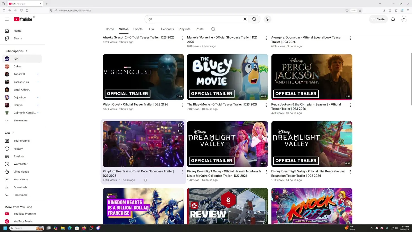Expand the You section arrow
412x232 pixels.
tap(13, 133)
